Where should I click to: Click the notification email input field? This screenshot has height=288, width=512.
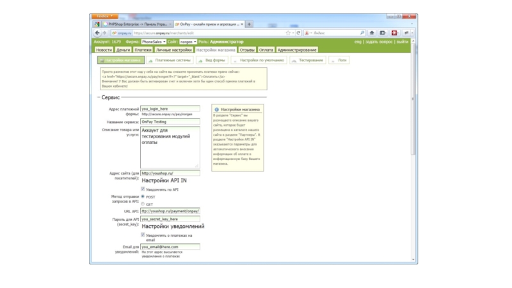click(x=170, y=247)
